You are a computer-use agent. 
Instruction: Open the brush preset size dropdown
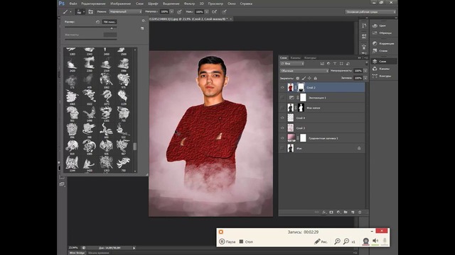80,12
